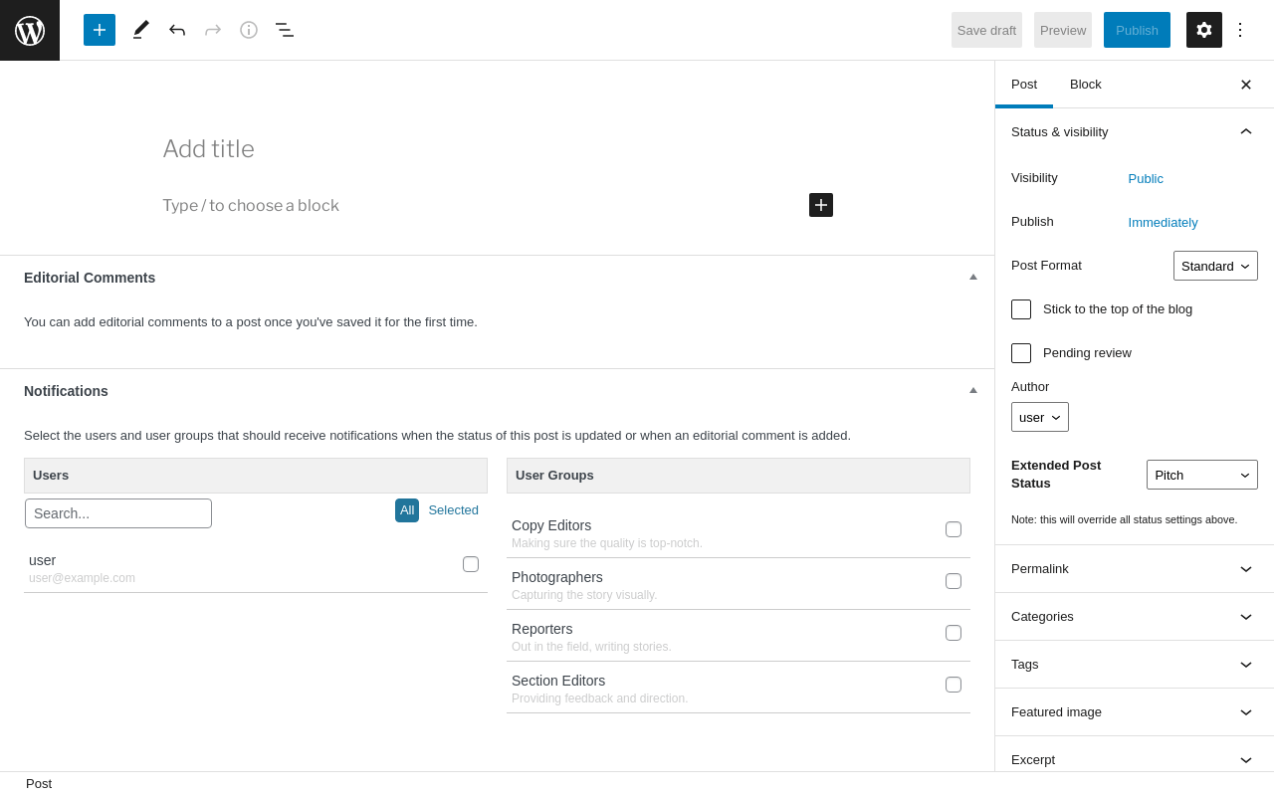Show All users filter
The width and height of the screenshot is (1274, 796).
(x=407, y=510)
